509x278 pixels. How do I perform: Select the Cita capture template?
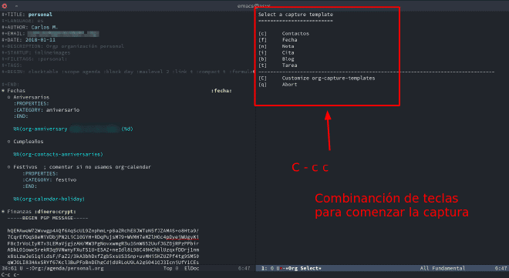click(x=276, y=52)
